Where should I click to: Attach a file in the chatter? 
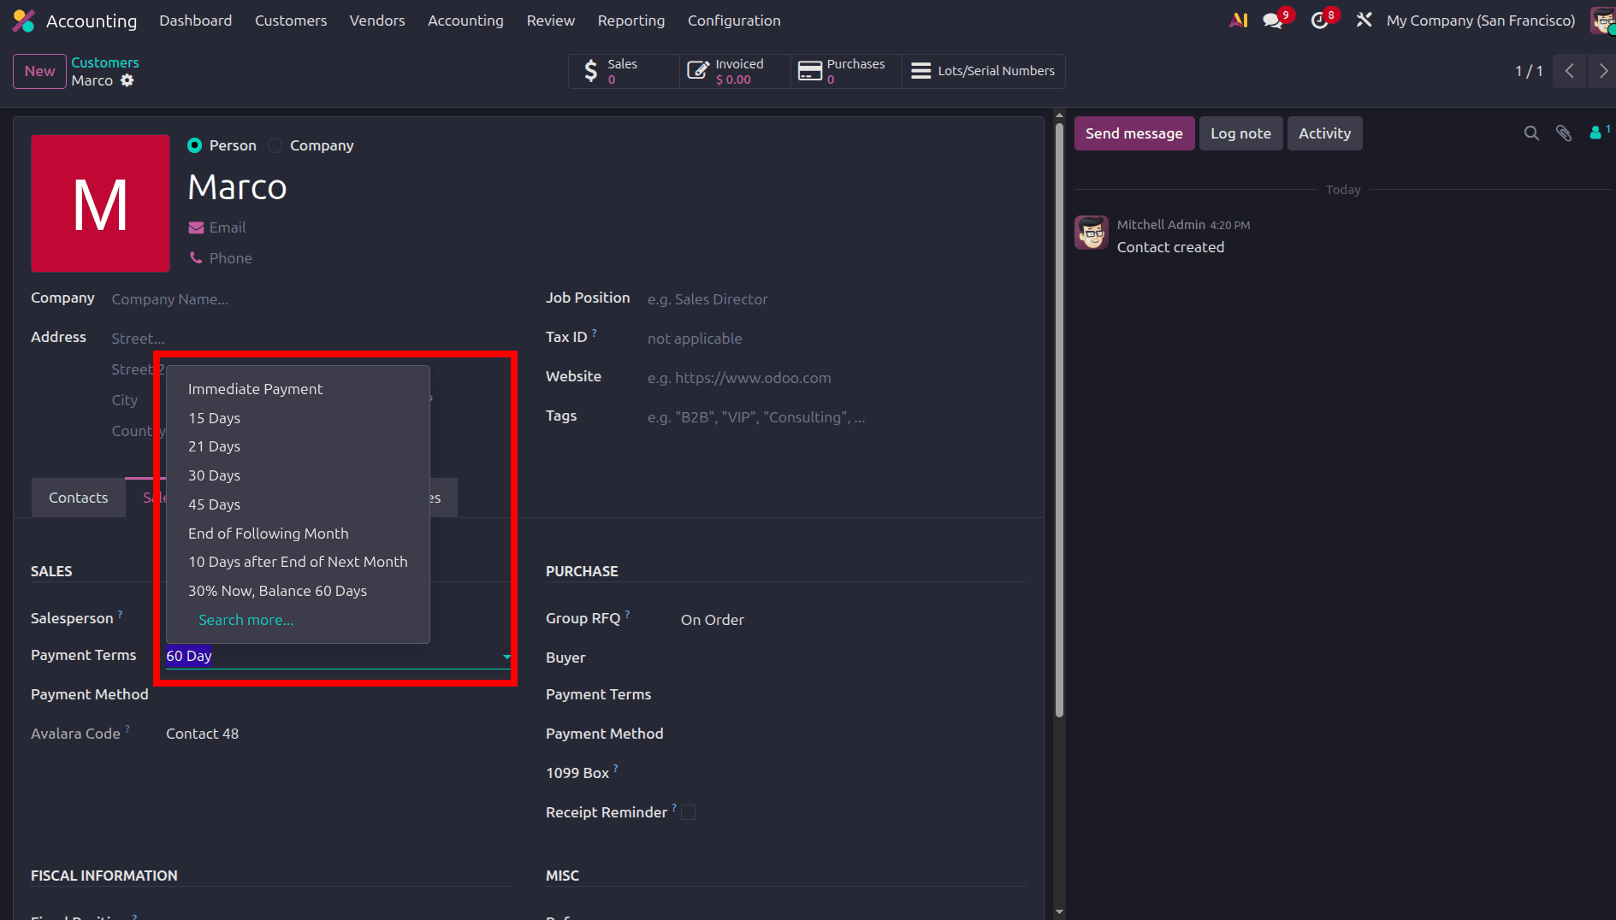click(x=1564, y=133)
